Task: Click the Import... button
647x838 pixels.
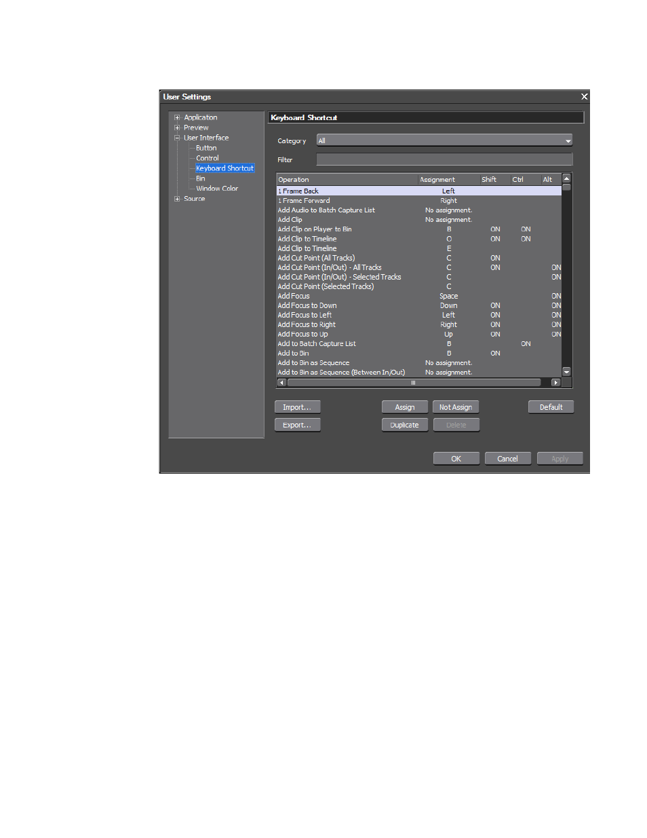Action: [x=297, y=407]
